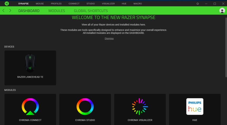Select the MODULES subtab

tap(57, 11)
